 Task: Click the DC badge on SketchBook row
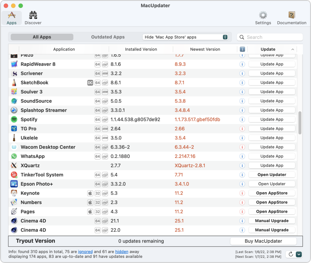90,83
